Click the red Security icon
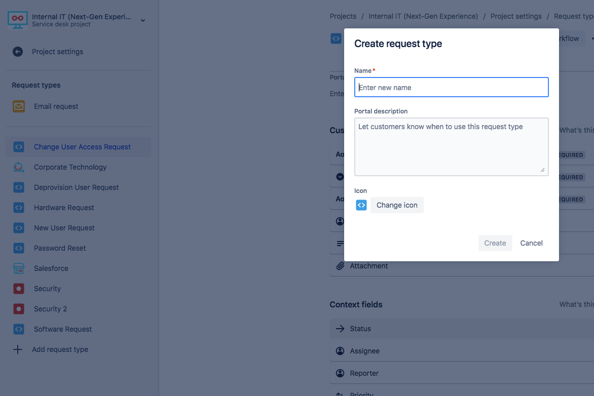Image resolution: width=594 pixels, height=396 pixels. [19, 289]
